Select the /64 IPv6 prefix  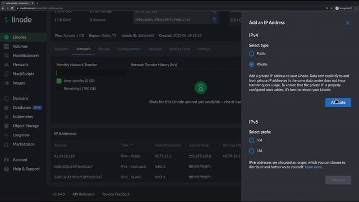pyautogui.click(x=251, y=140)
